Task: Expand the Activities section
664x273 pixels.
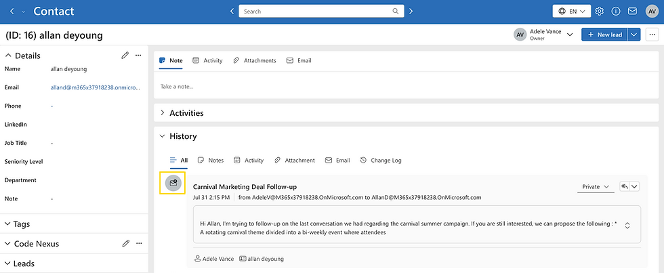Action: point(162,113)
